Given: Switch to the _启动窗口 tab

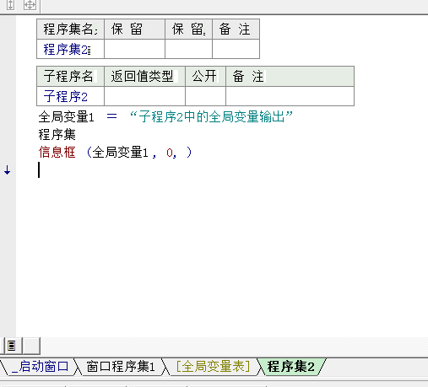Looking at the screenshot, I should pos(41,367).
